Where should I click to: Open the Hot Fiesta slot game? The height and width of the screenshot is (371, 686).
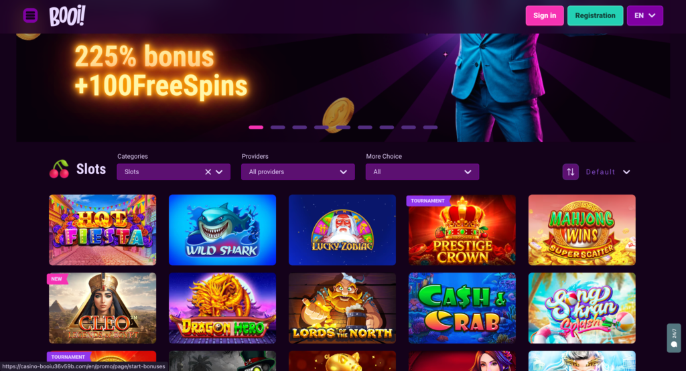pyautogui.click(x=102, y=230)
